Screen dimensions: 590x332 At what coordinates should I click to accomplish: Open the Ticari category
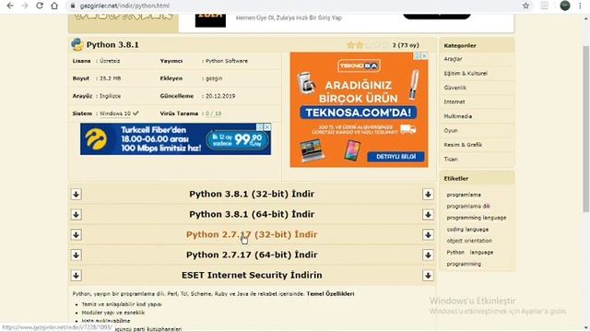(451, 160)
